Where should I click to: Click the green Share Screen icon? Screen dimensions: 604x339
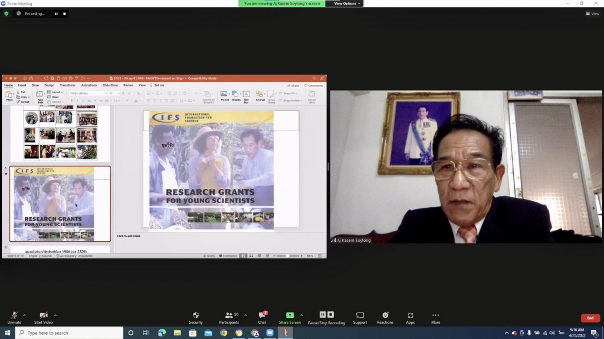(x=290, y=315)
